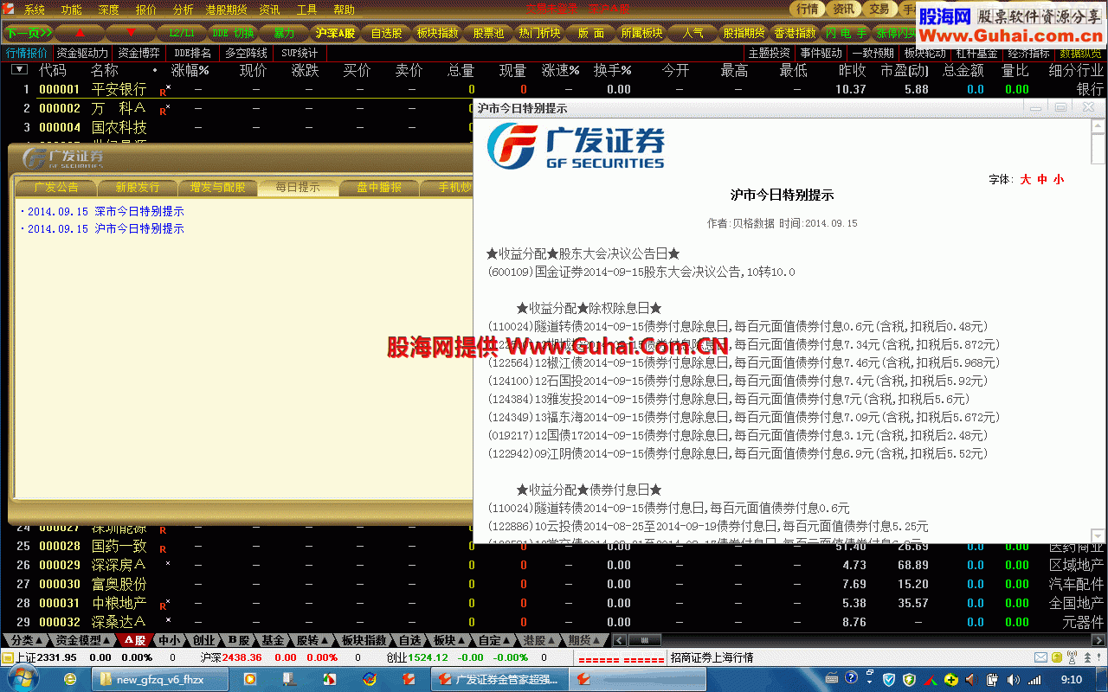The image size is (1108, 692).
Task: Open the 系统 menu
Action: [x=35, y=10]
